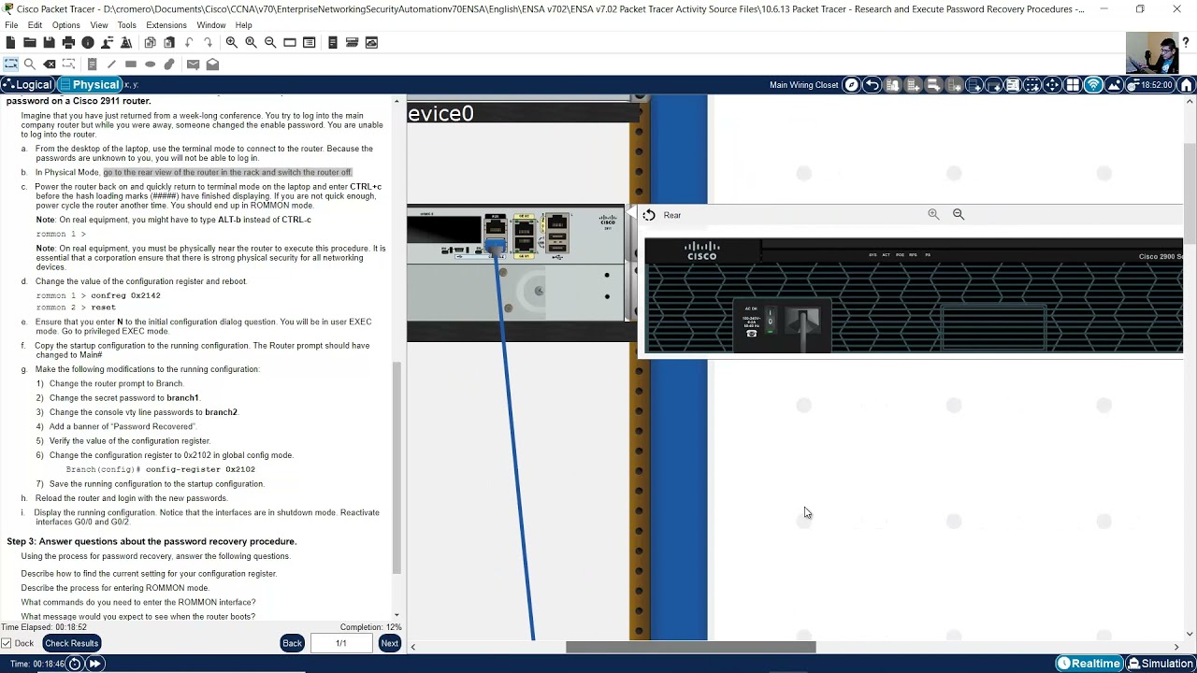Add a complex PDU open envelope
1197x673 pixels.
(212, 64)
